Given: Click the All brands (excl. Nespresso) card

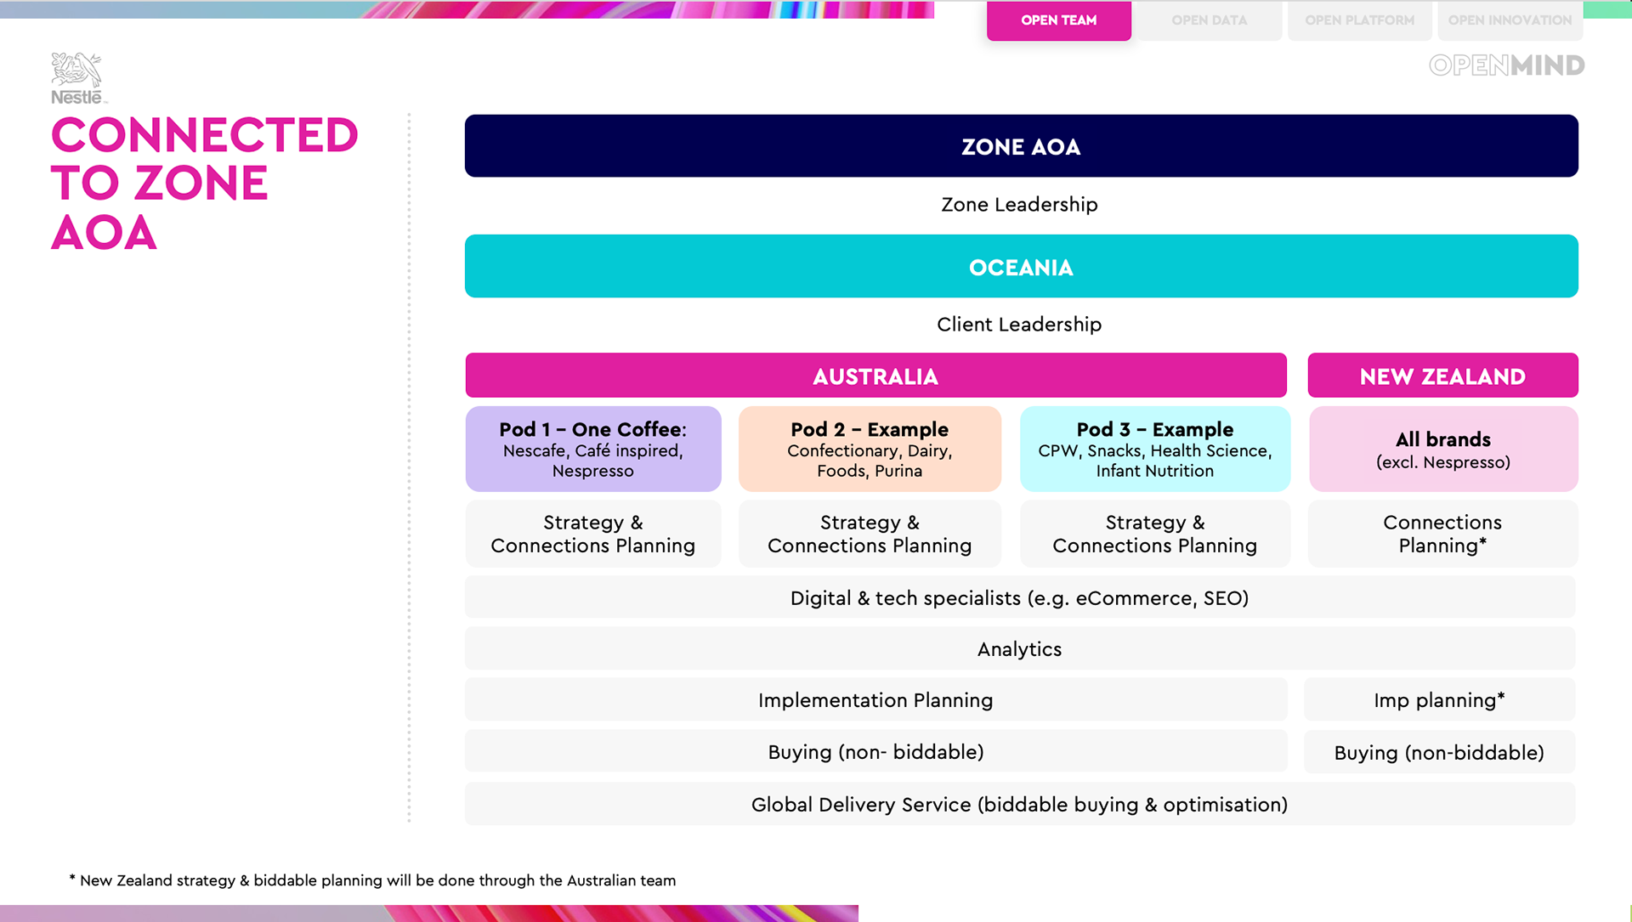Looking at the screenshot, I should tap(1443, 449).
